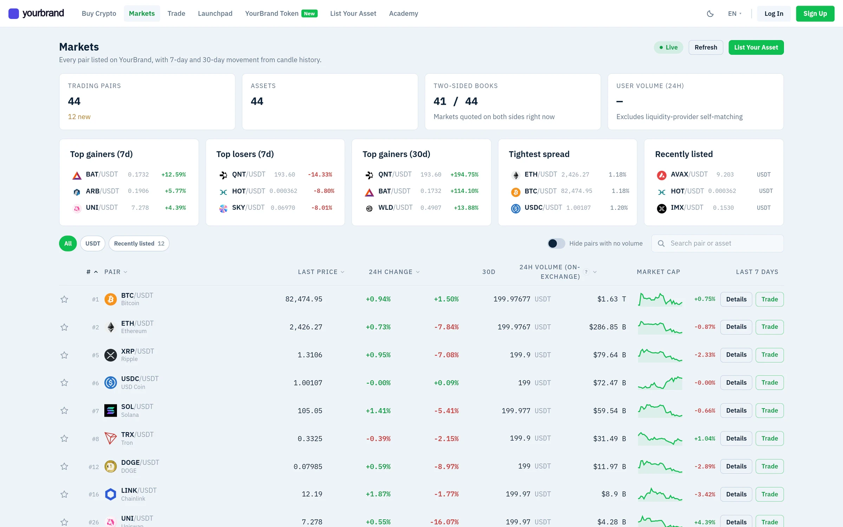Star the XRP/USDT row
Image resolution: width=843 pixels, height=527 pixels.
64,355
